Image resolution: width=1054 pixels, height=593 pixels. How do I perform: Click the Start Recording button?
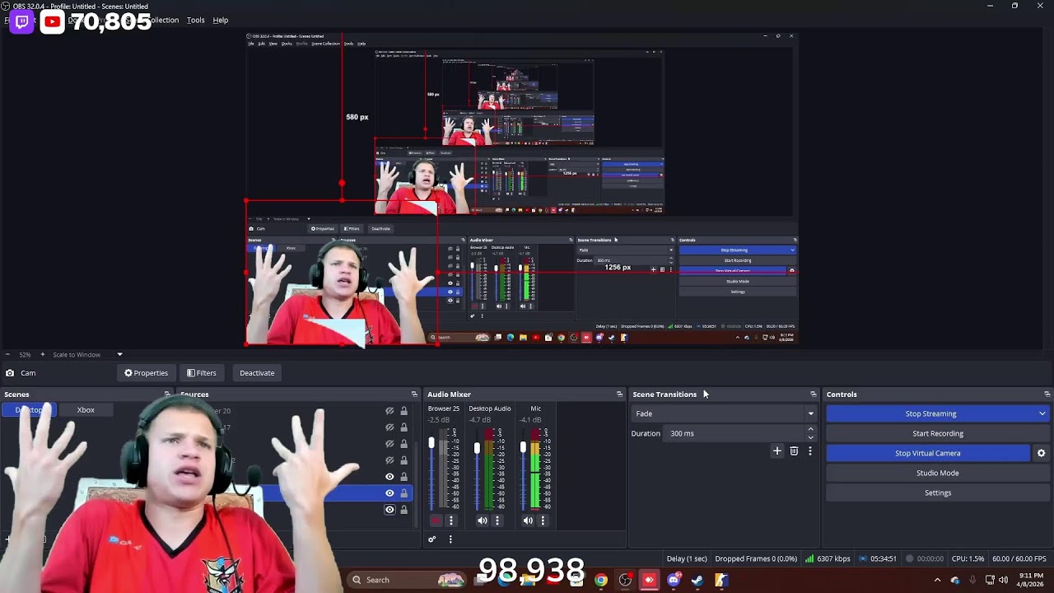[938, 433]
